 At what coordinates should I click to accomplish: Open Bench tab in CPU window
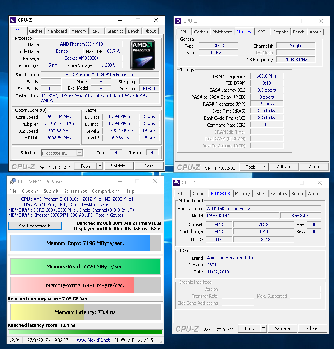134,31
